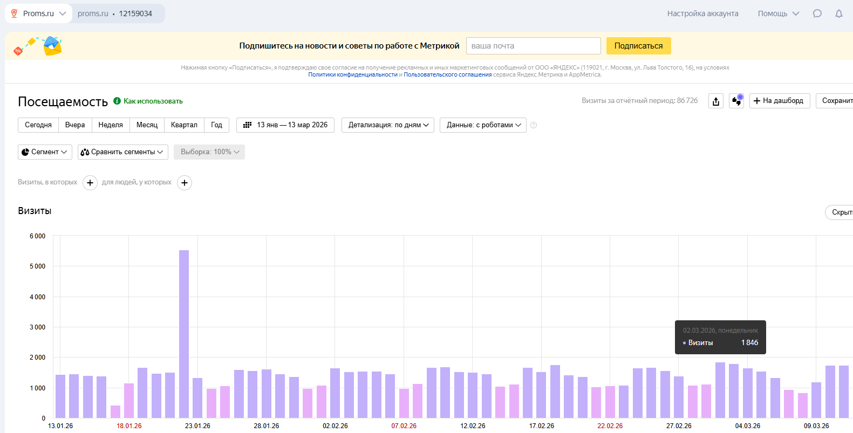Screen dimensions: 853x433
Task: Open the feedback thumbs up/down icon
Action: click(x=736, y=101)
